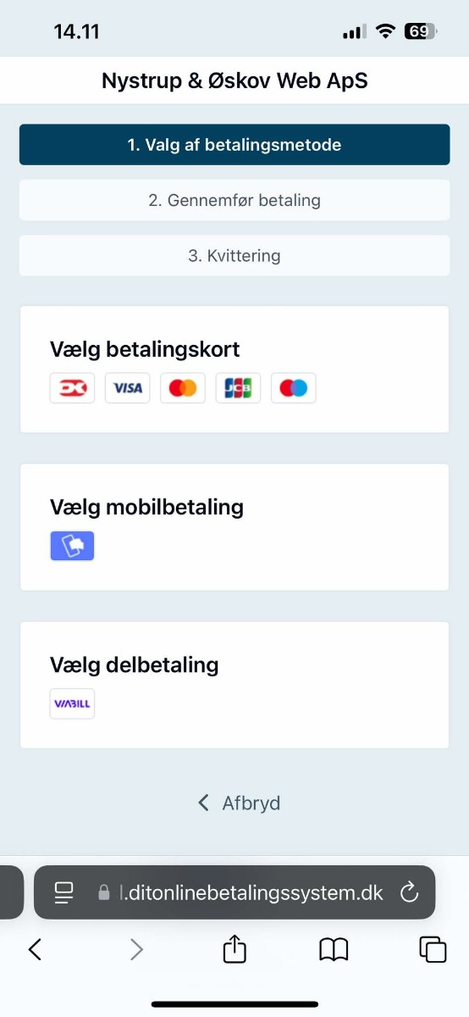This screenshot has width=469, height=1017.
Task: Tap the Safari share icon
Action: [234, 949]
